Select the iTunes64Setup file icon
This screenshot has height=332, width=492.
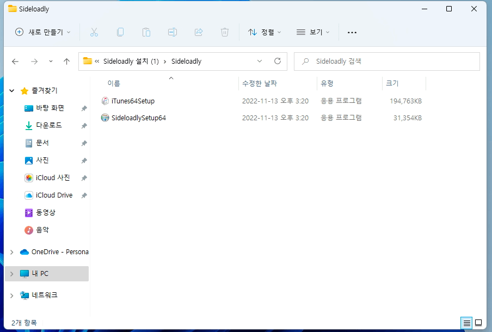pos(105,101)
